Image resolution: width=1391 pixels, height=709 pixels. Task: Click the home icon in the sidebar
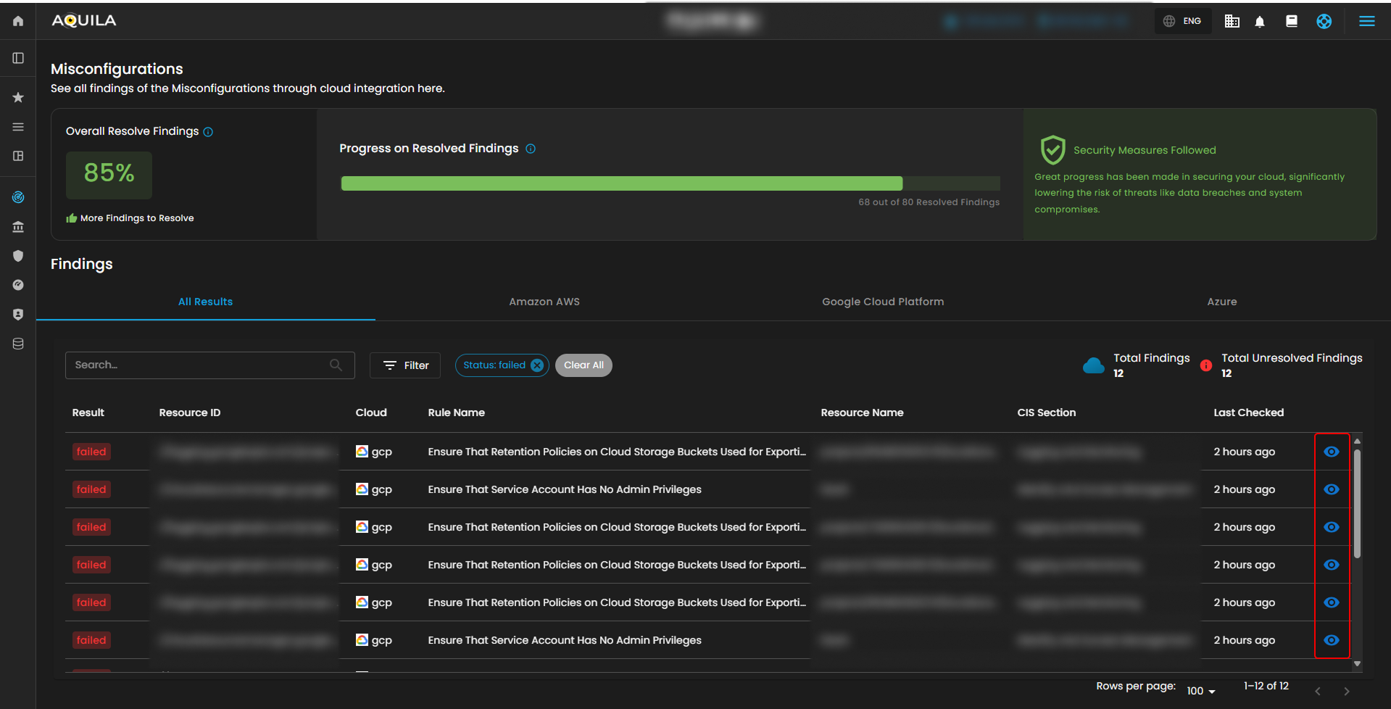(18, 21)
